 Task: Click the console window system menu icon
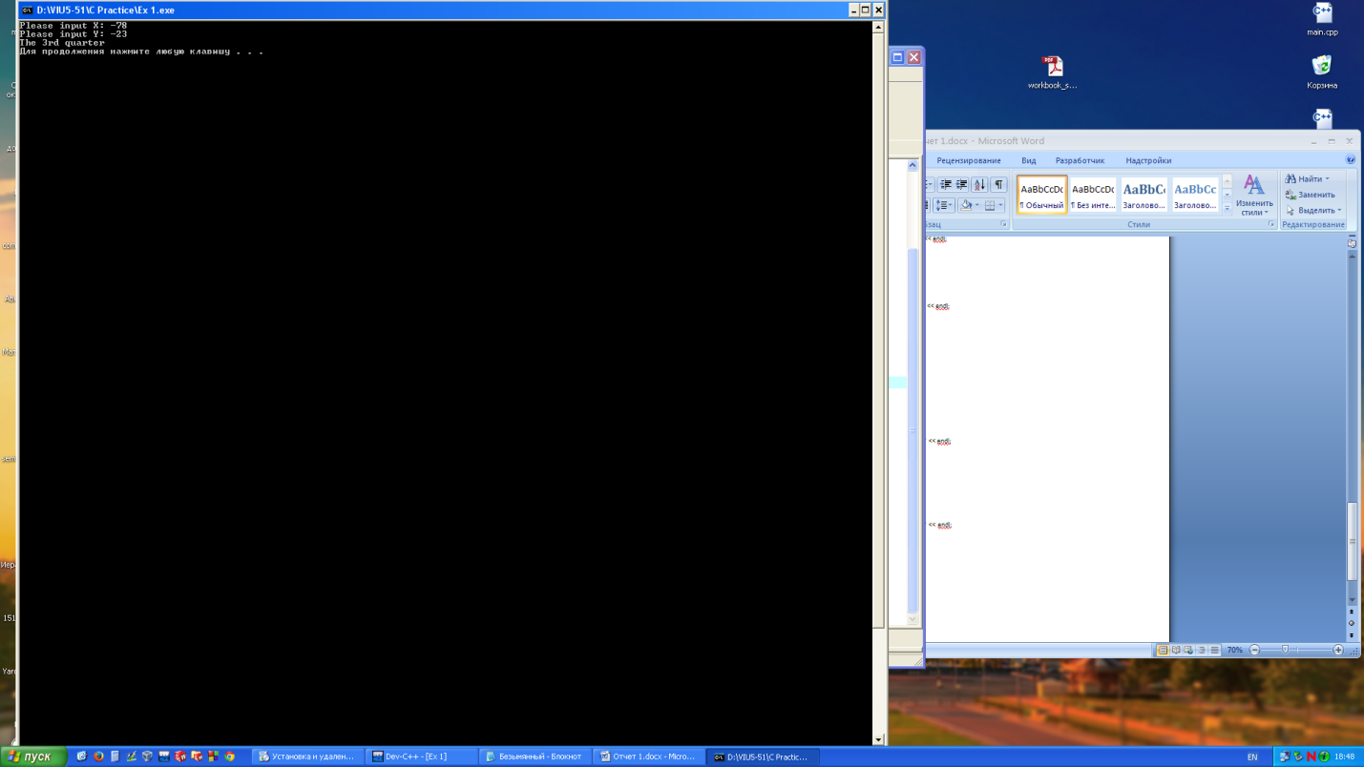(x=27, y=10)
